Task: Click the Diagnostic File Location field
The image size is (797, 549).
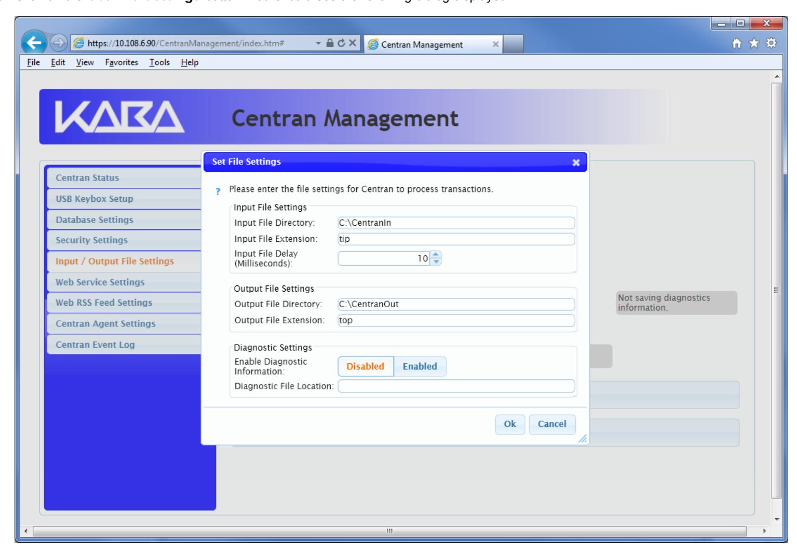Action: coord(456,386)
